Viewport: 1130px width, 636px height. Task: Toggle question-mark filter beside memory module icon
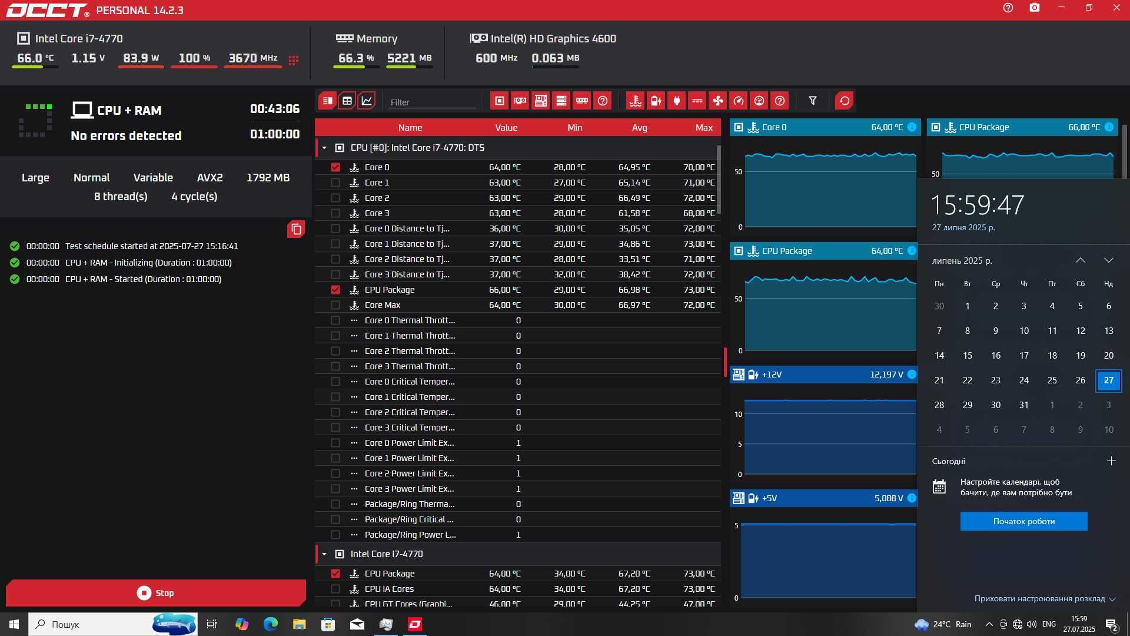603,101
